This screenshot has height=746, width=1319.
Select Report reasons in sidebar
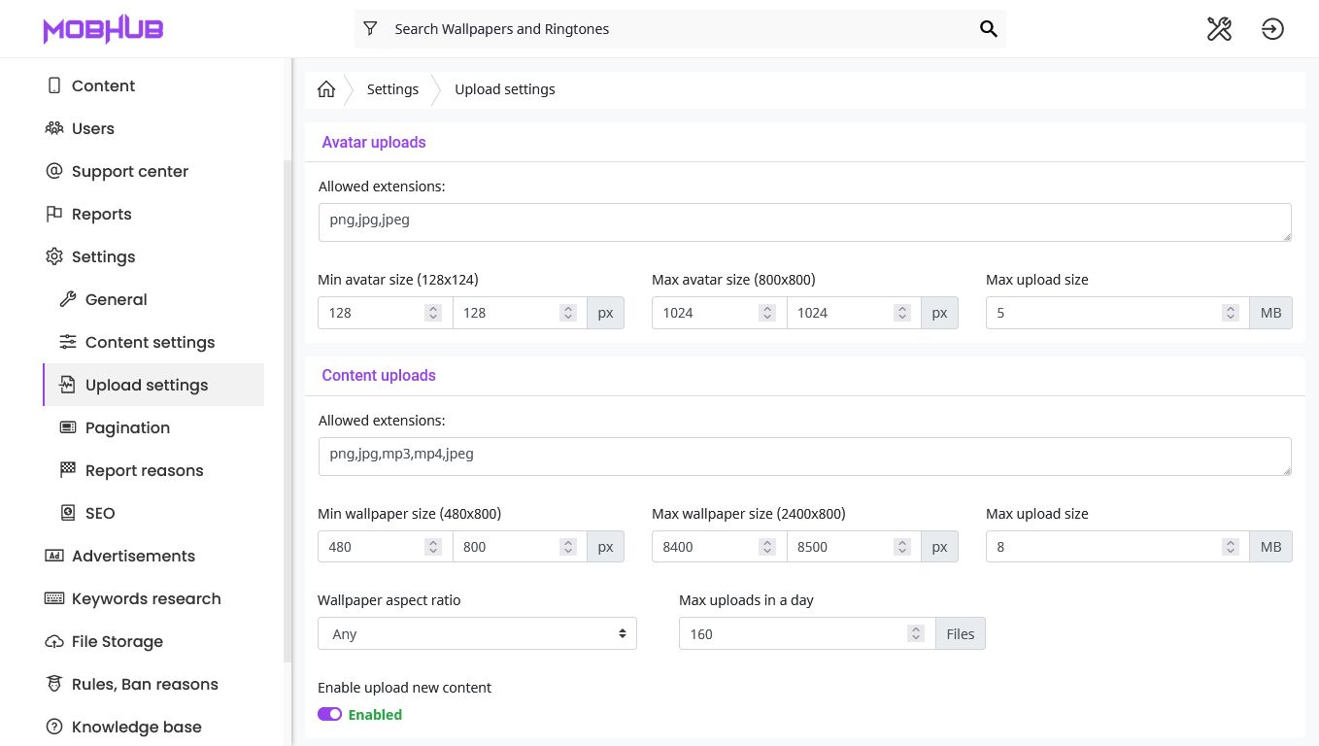(144, 470)
